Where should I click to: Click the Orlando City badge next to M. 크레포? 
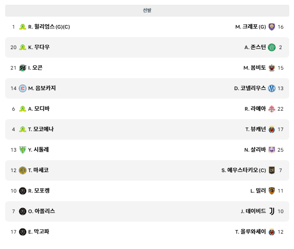(x=272, y=27)
